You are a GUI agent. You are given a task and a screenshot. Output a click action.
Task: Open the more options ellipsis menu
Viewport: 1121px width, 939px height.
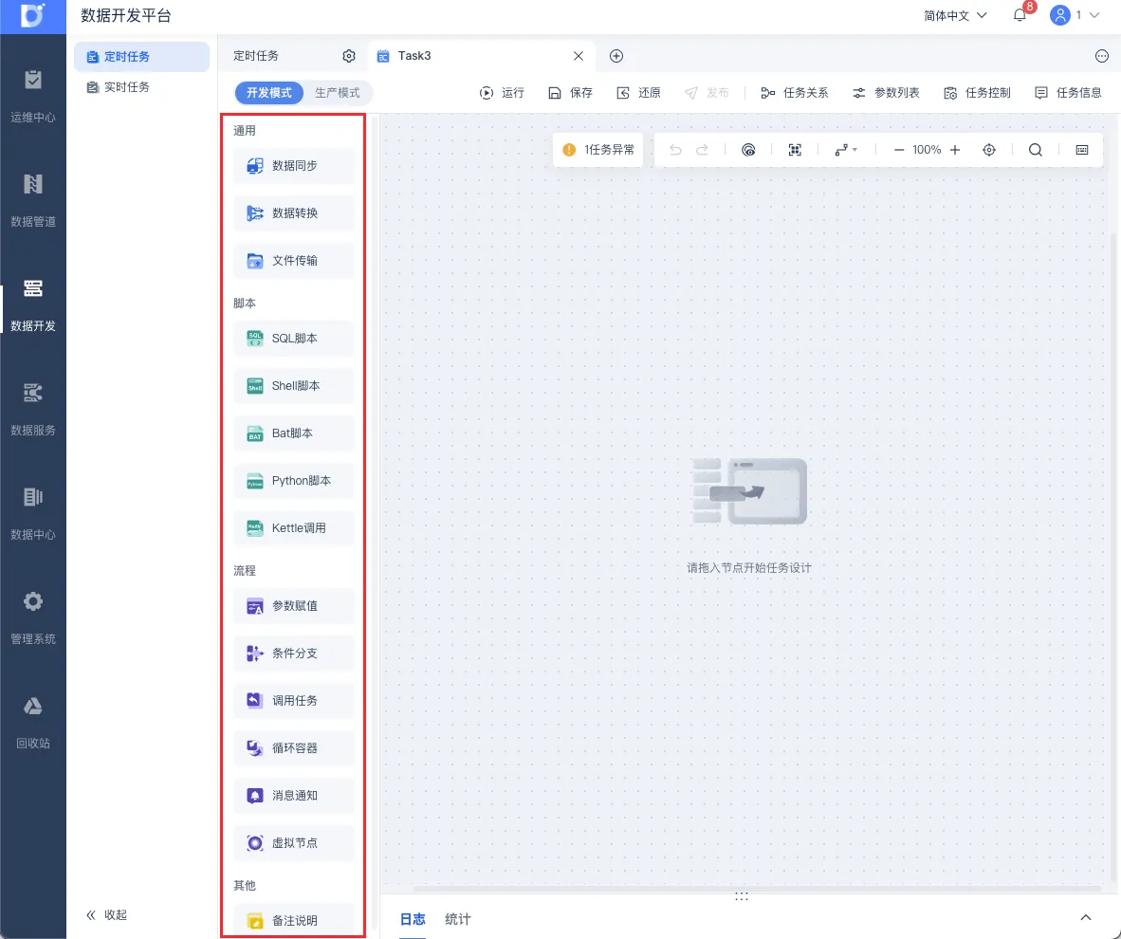coord(1102,56)
